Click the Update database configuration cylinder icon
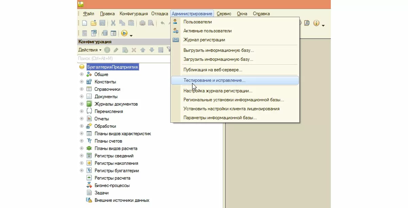 105,33
